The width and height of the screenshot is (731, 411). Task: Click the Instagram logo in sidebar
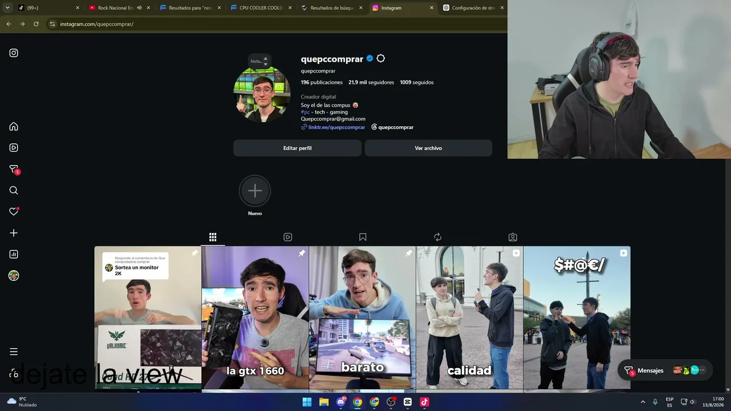coord(14,53)
